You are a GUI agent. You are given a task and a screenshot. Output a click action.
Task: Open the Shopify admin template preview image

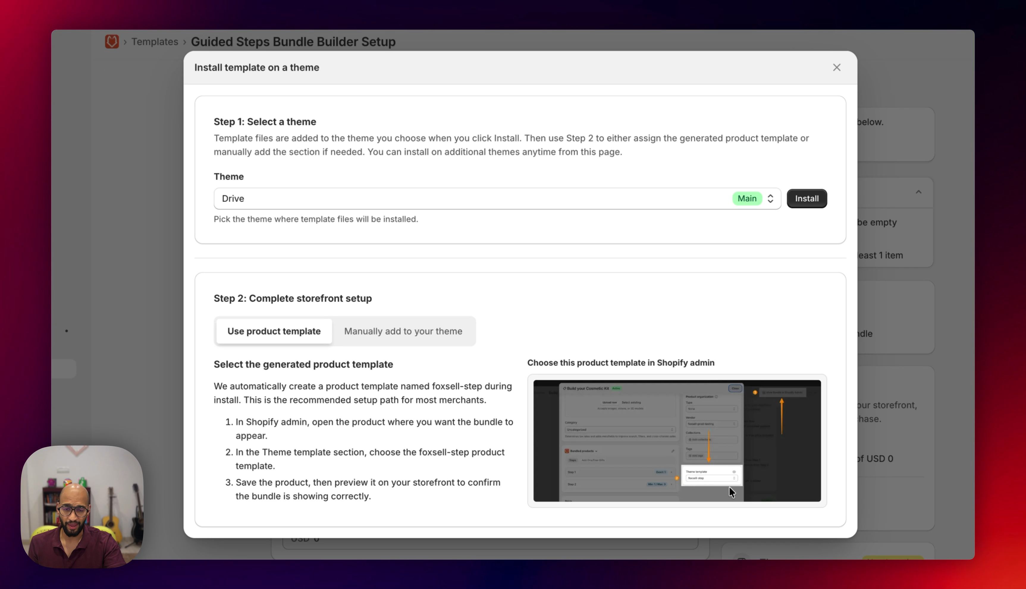click(677, 441)
